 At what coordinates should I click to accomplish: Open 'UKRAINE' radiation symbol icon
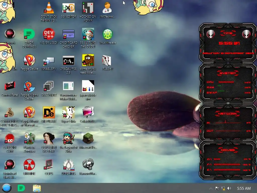pos(29,164)
